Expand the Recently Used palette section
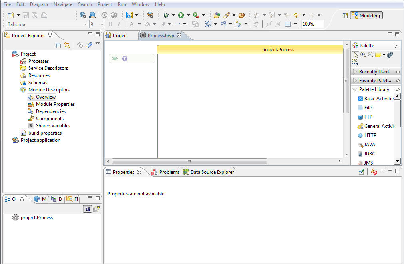Image resolution: width=404 pixels, height=264 pixels. tap(374, 72)
